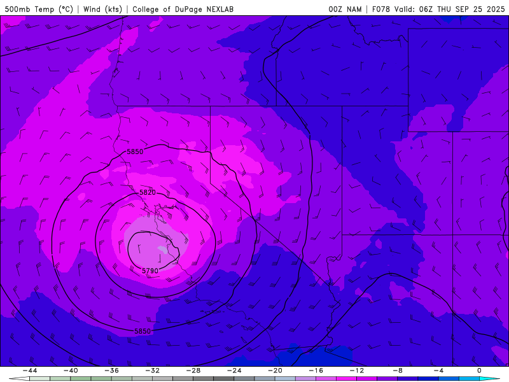Click the 5790 contour height label

click(150, 271)
